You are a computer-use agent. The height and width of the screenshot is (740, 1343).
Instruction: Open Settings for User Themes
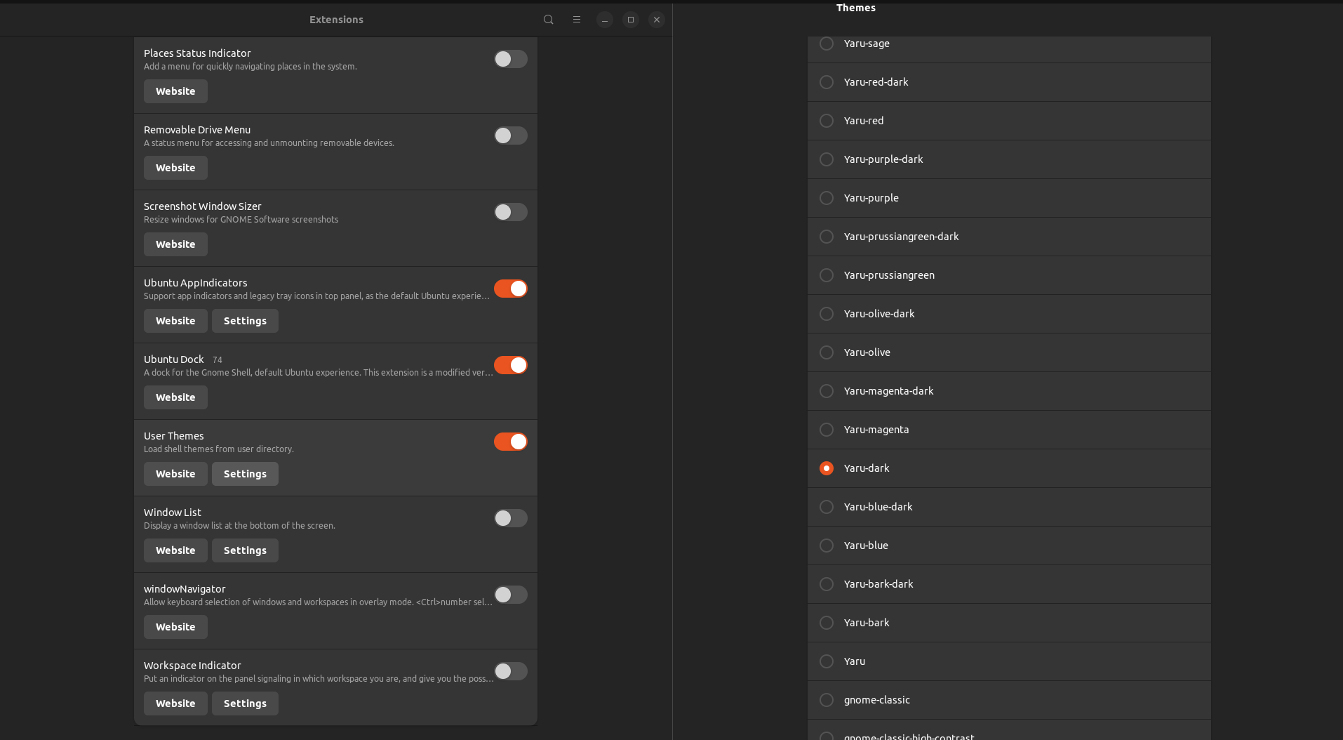tap(245, 474)
